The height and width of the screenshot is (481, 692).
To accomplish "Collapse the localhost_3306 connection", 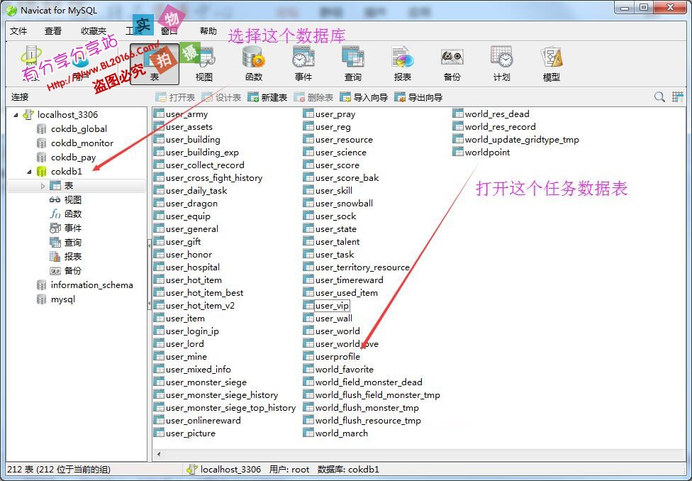I will (16, 115).
